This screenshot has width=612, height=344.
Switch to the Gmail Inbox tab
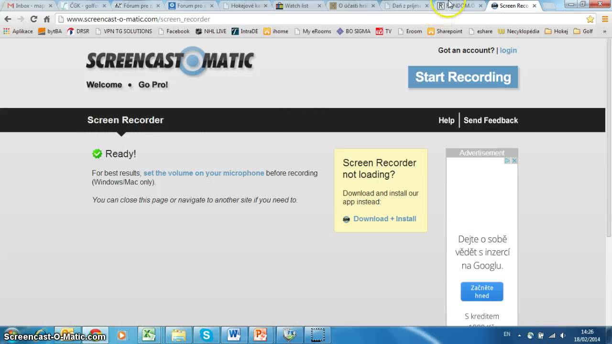[30, 6]
